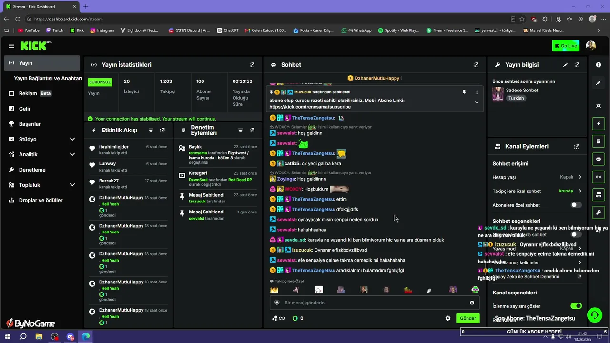Pop out the Yayın İstatistikleri panel
Screen dimensions: 610x343
pyautogui.click(x=252, y=65)
